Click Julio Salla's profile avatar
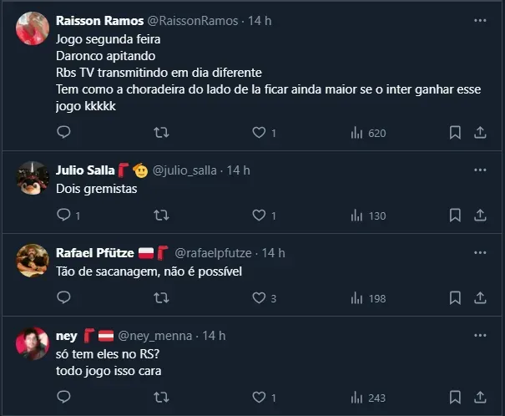 [33, 177]
